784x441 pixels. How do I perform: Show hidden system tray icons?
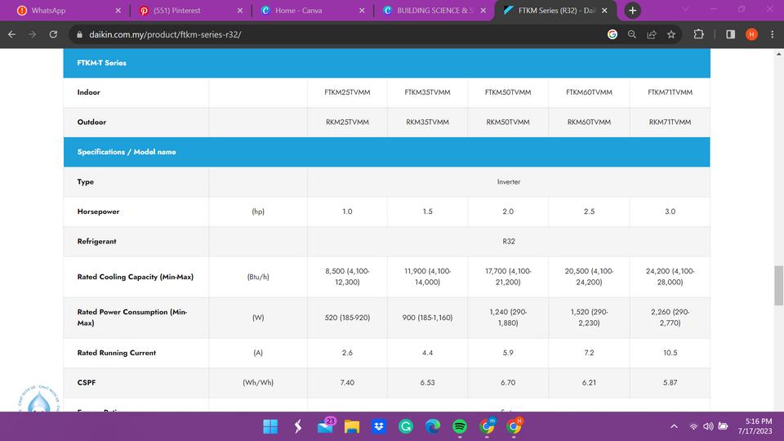(x=674, y=426)
